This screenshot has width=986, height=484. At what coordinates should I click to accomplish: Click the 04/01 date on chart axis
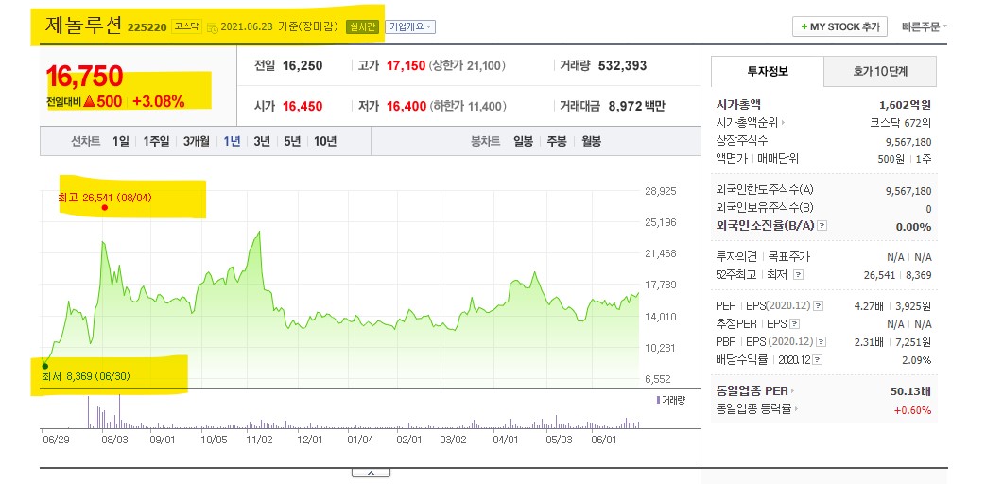(x=506, y=440)
